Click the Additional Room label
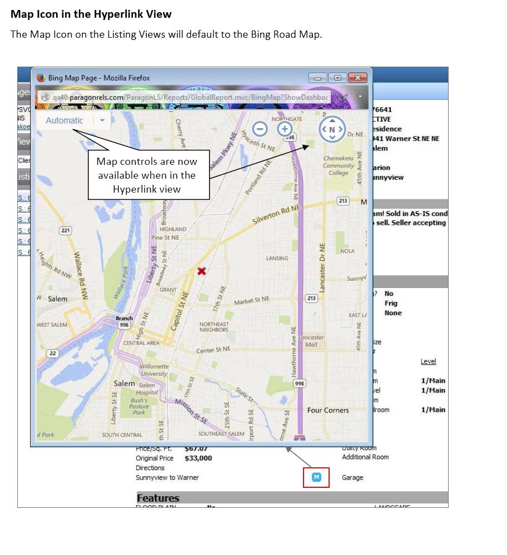The height and width of the screenshot is (555, 507). (365, 457)
